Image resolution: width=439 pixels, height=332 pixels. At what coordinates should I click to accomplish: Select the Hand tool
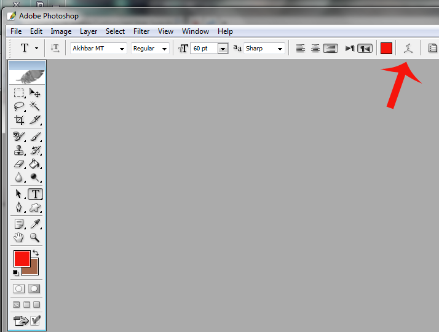point(19,237)
